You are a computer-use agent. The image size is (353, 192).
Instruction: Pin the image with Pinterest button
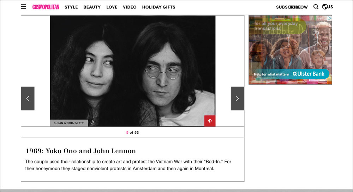[210, 121]
